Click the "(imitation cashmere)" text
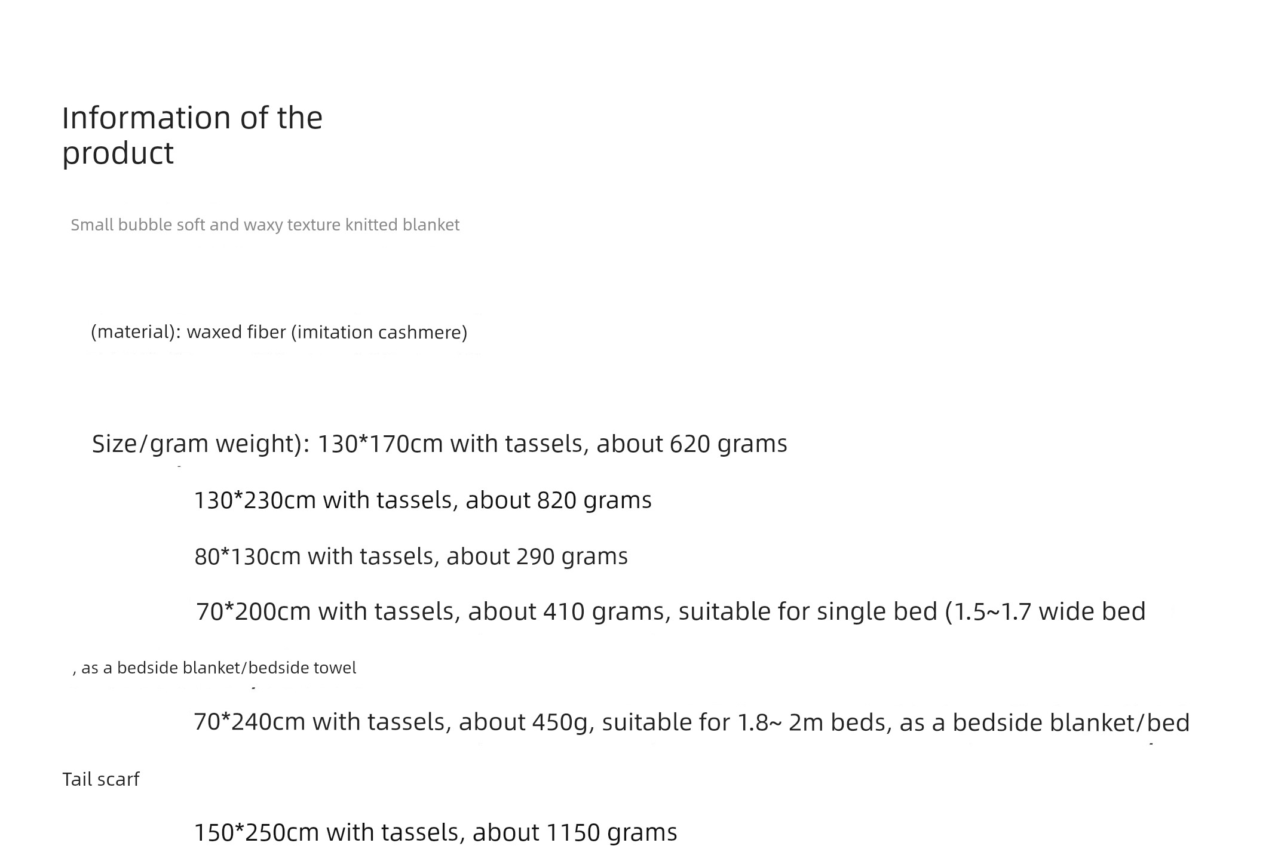This screenshot has width=1278, height=855. 379,332
